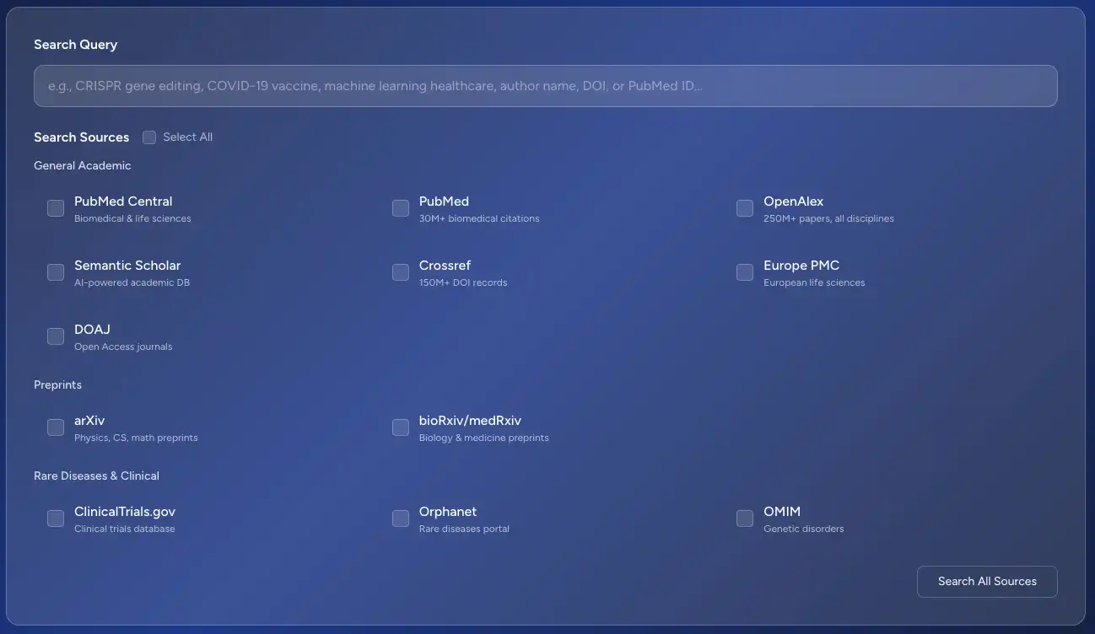The height and width of the screenshot is (634, 1095).
Task: Enable the PubMed Central source checkbox
Action: 56,208
